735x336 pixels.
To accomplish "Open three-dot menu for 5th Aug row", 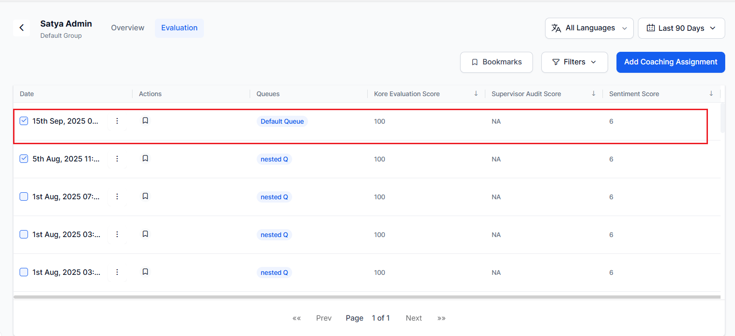I will 117,159.
